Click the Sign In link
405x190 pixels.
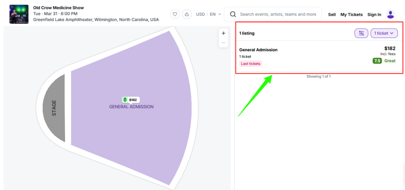click(x=374, y=15)
